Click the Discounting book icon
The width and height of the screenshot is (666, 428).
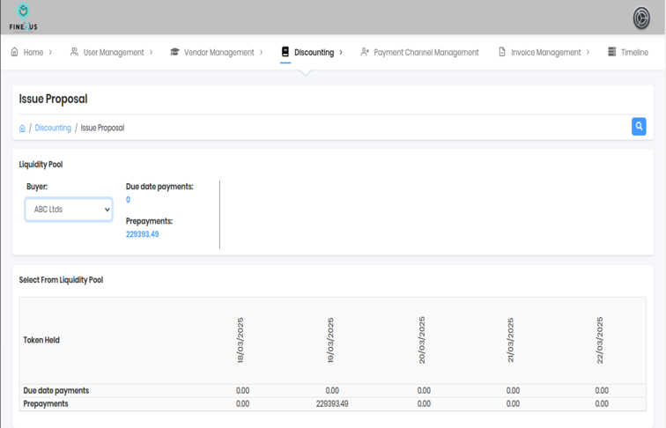pyautogui.click(x=285, y=52)
